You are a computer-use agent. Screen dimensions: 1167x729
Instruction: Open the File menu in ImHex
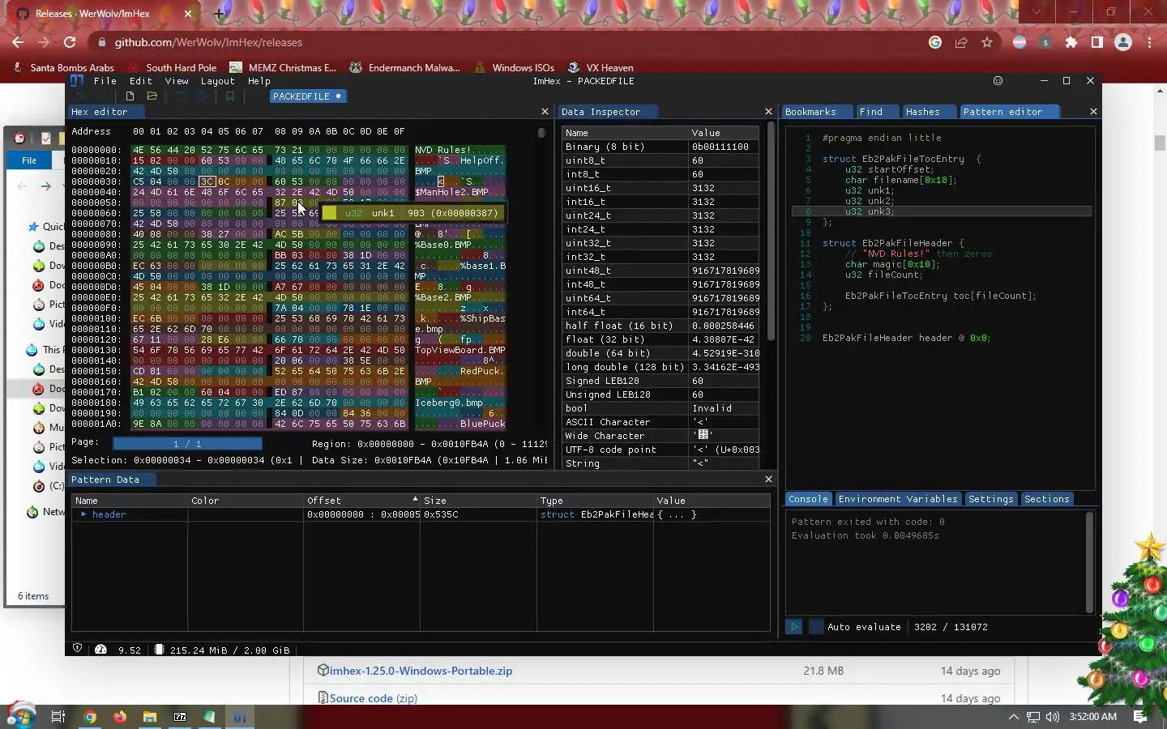(105, 81)
